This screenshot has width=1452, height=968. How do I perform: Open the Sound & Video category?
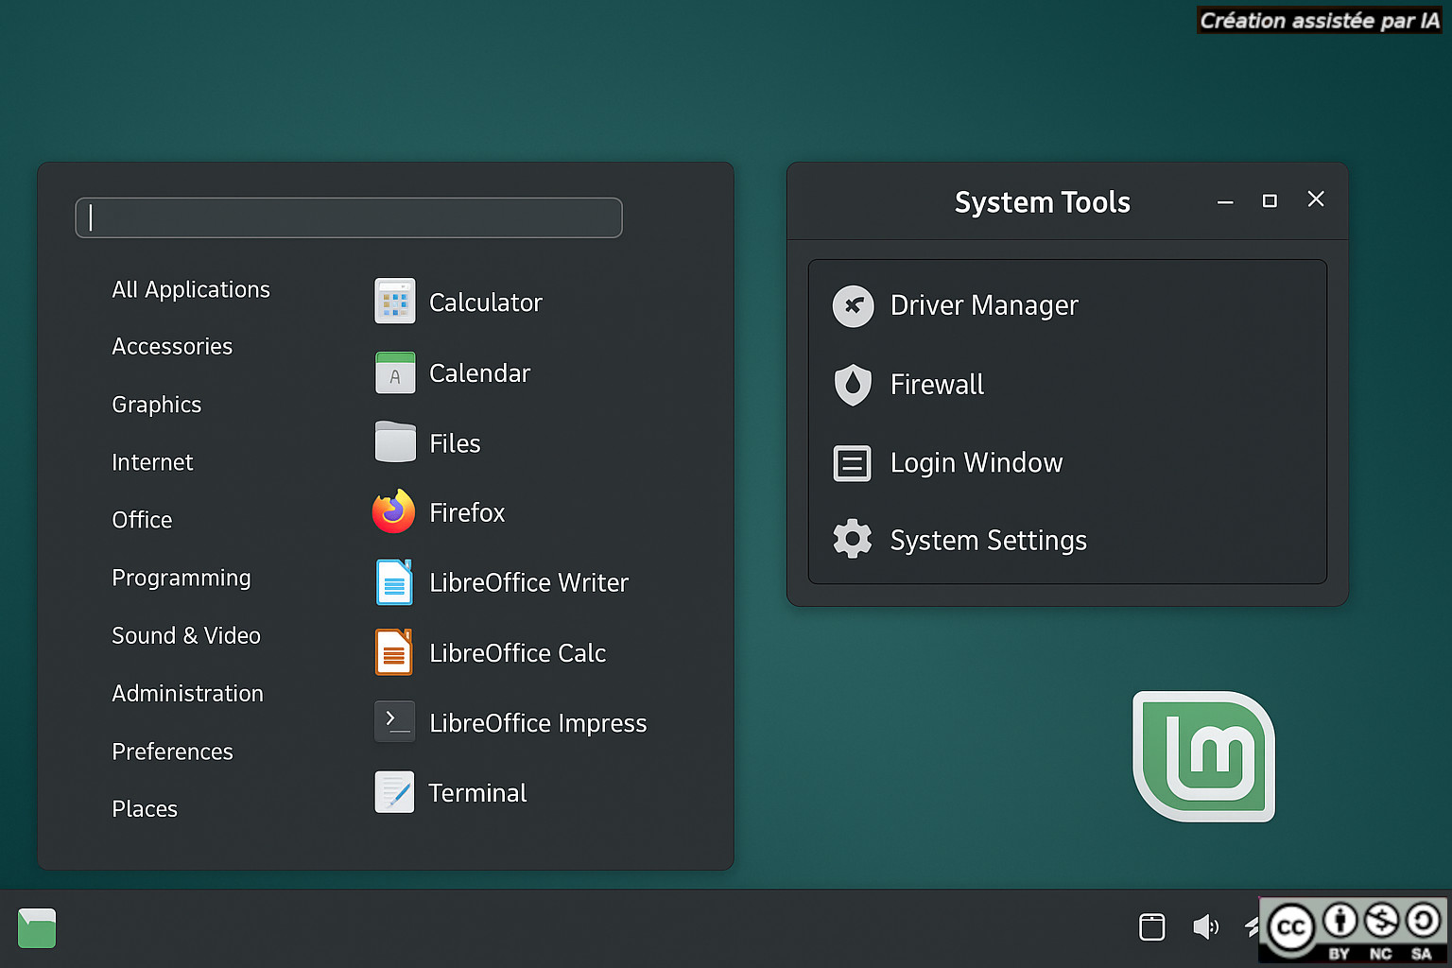click(186, 635)
